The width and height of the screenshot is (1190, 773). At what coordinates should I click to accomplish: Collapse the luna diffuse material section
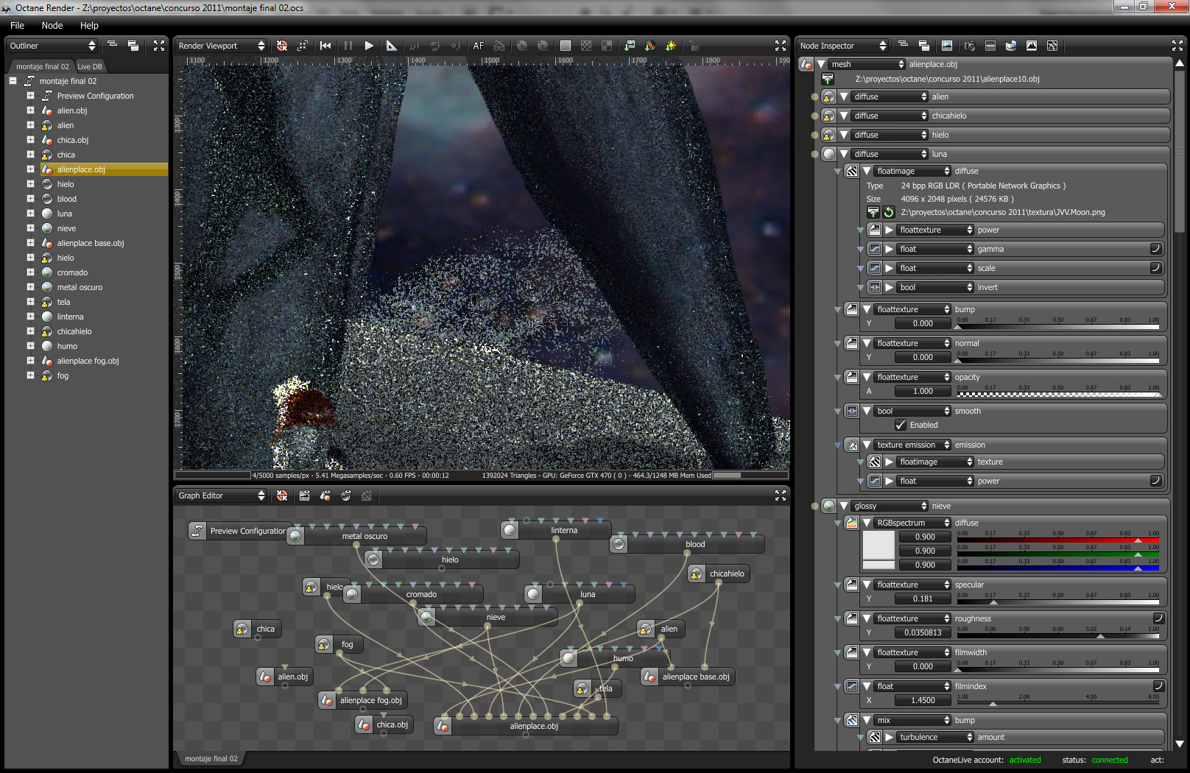(x=844, y=154)
